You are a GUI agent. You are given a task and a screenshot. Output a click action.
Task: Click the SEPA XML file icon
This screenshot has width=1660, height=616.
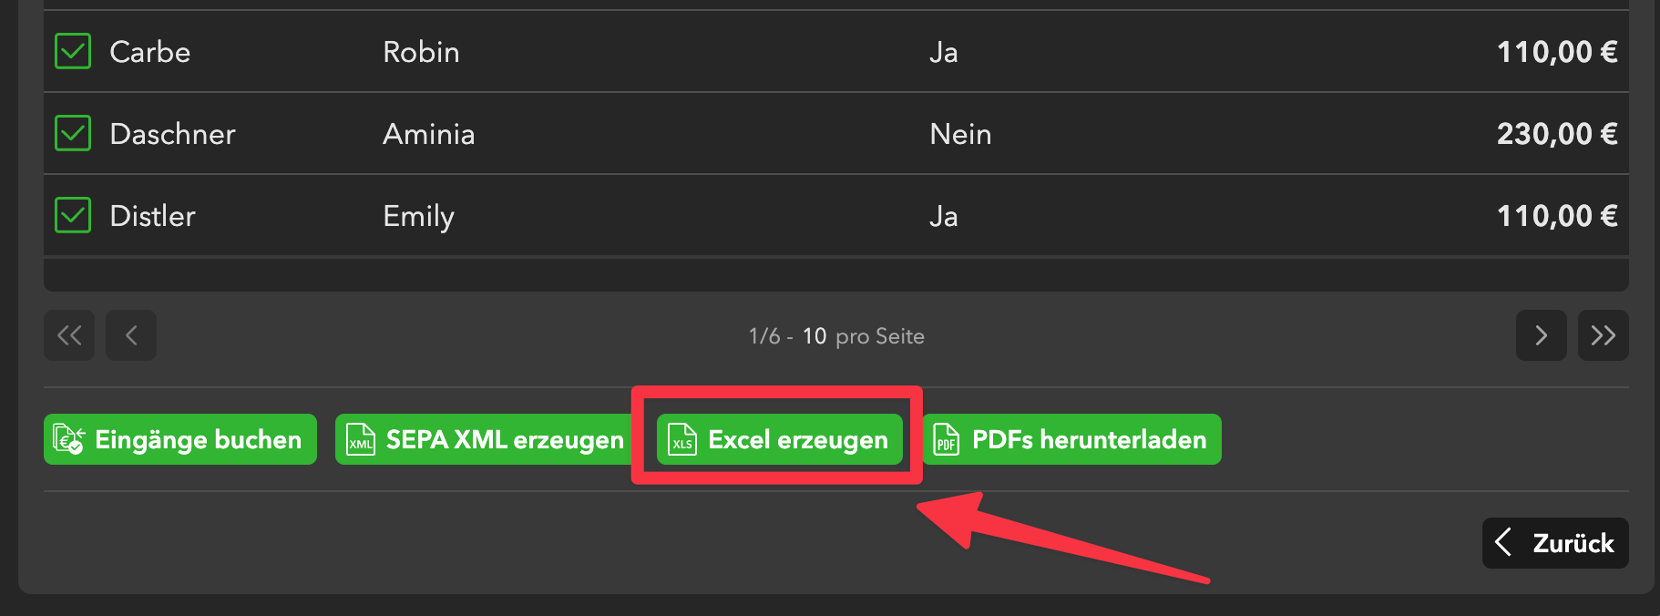click(x=361, y=440)
